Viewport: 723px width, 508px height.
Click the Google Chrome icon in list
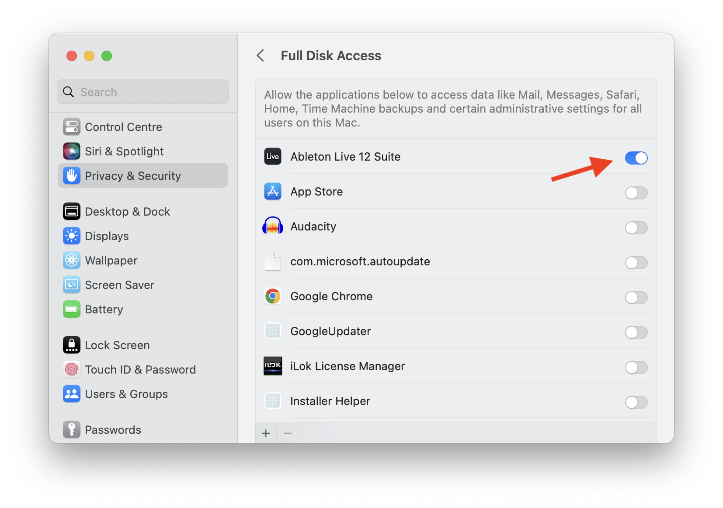[x=272, y=296]
